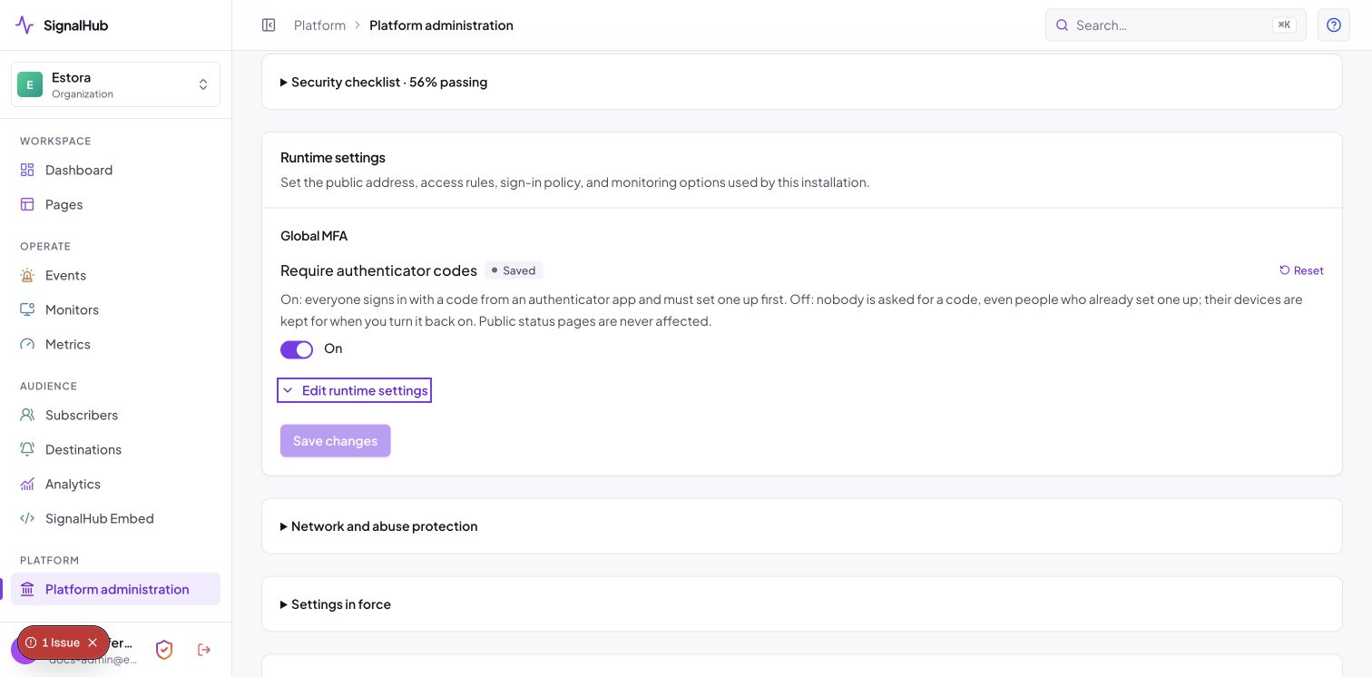Click the Saved status badge

click(514, 270)
